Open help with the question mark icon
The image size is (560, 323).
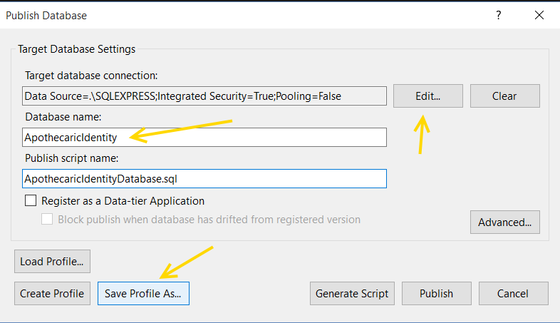coord(498,15)
